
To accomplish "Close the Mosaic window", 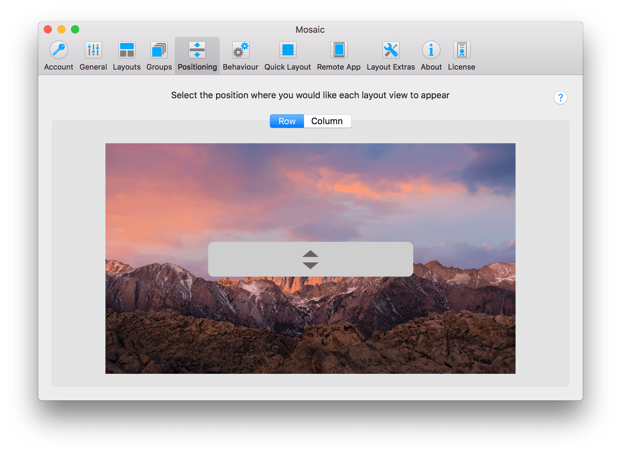I will click(48, 29).
